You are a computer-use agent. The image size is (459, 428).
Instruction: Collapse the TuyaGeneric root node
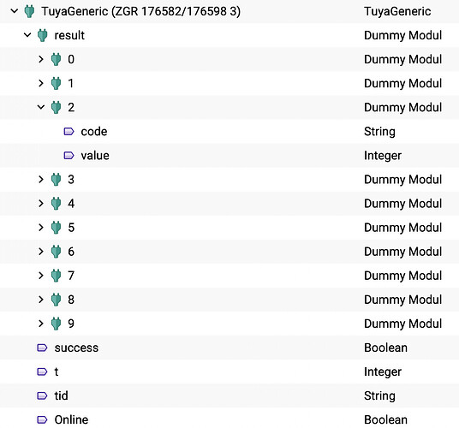click(14, 11)
